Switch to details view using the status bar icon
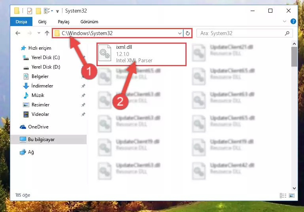Viewport: 304px width, 212px height. [283, 195]
